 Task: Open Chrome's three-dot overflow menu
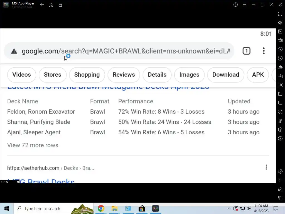coord(264,51)
